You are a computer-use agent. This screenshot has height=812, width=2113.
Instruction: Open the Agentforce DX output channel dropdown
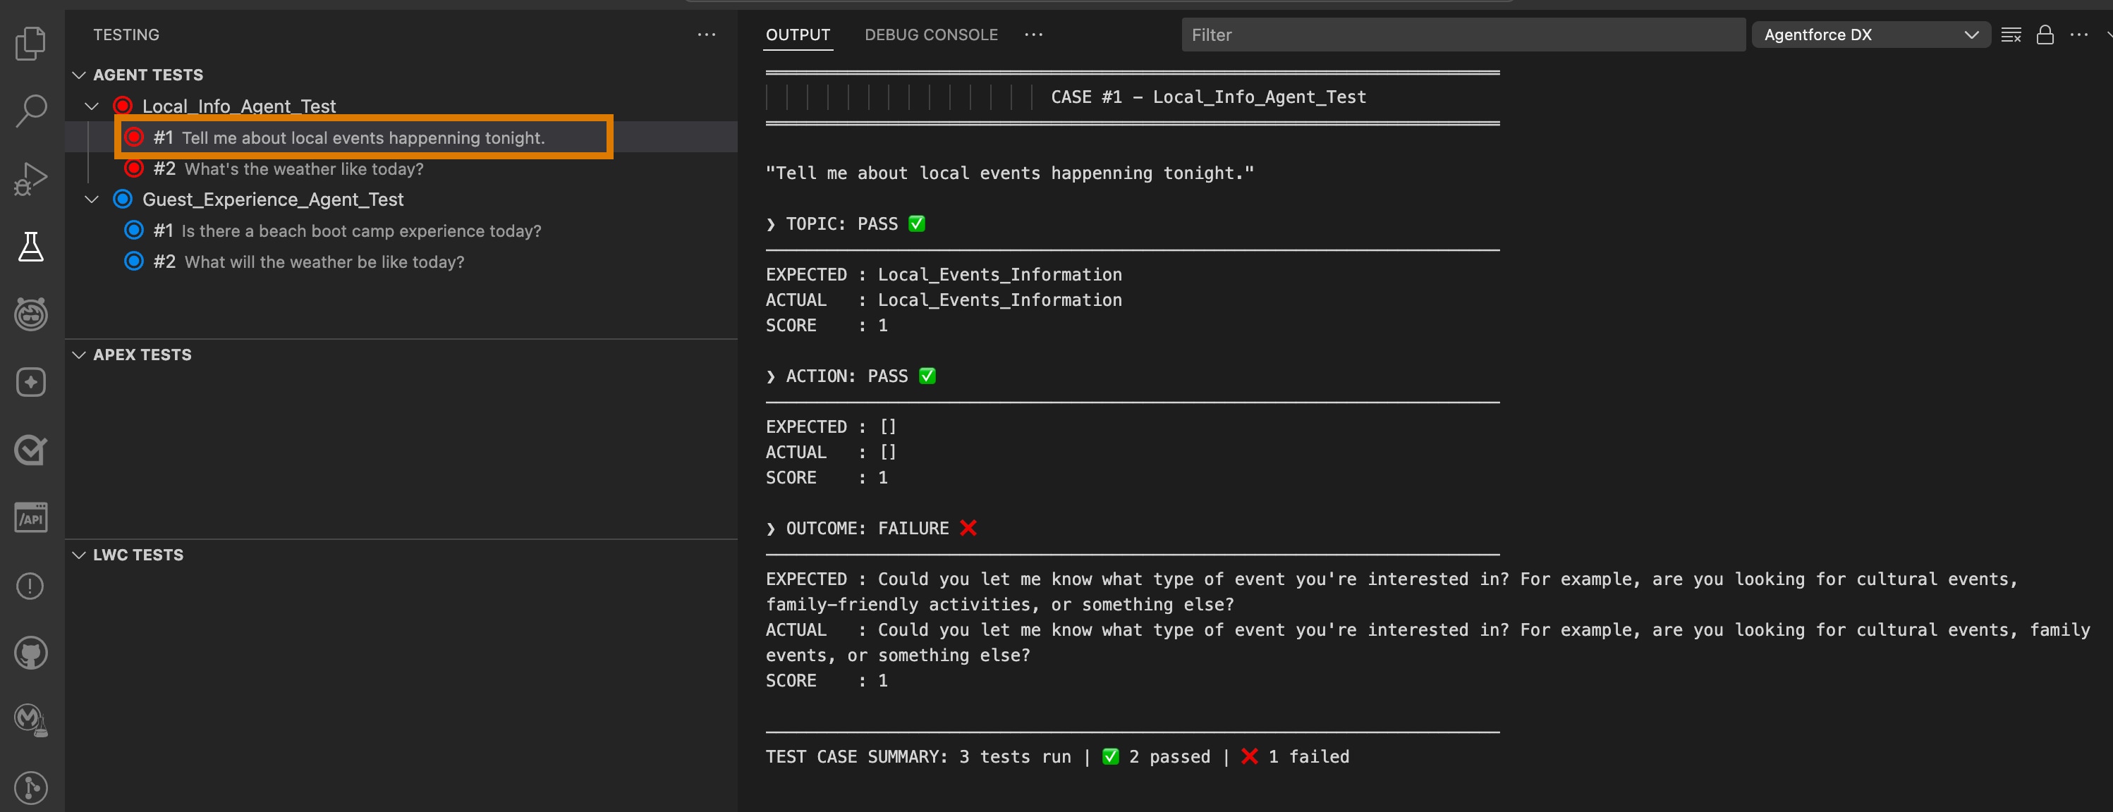pyautogui.click(x=1870, y=35)
